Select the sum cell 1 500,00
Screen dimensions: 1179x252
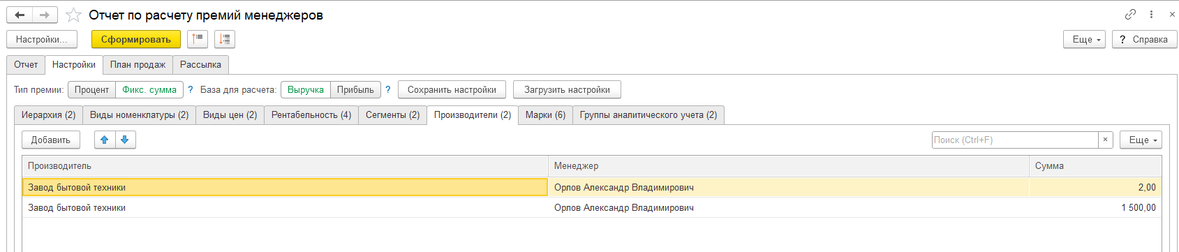click(1096, 207)
